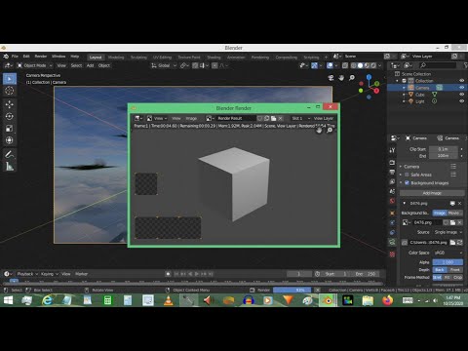Image resolution: width=468 pixels, height=351 pixels.
Task: Switch to the UV Editing workspace tab
Action: tap(162, 58)
